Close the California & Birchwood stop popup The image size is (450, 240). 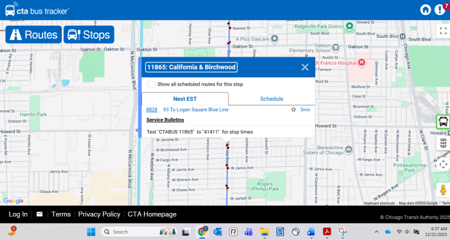(x=305, y=67)
